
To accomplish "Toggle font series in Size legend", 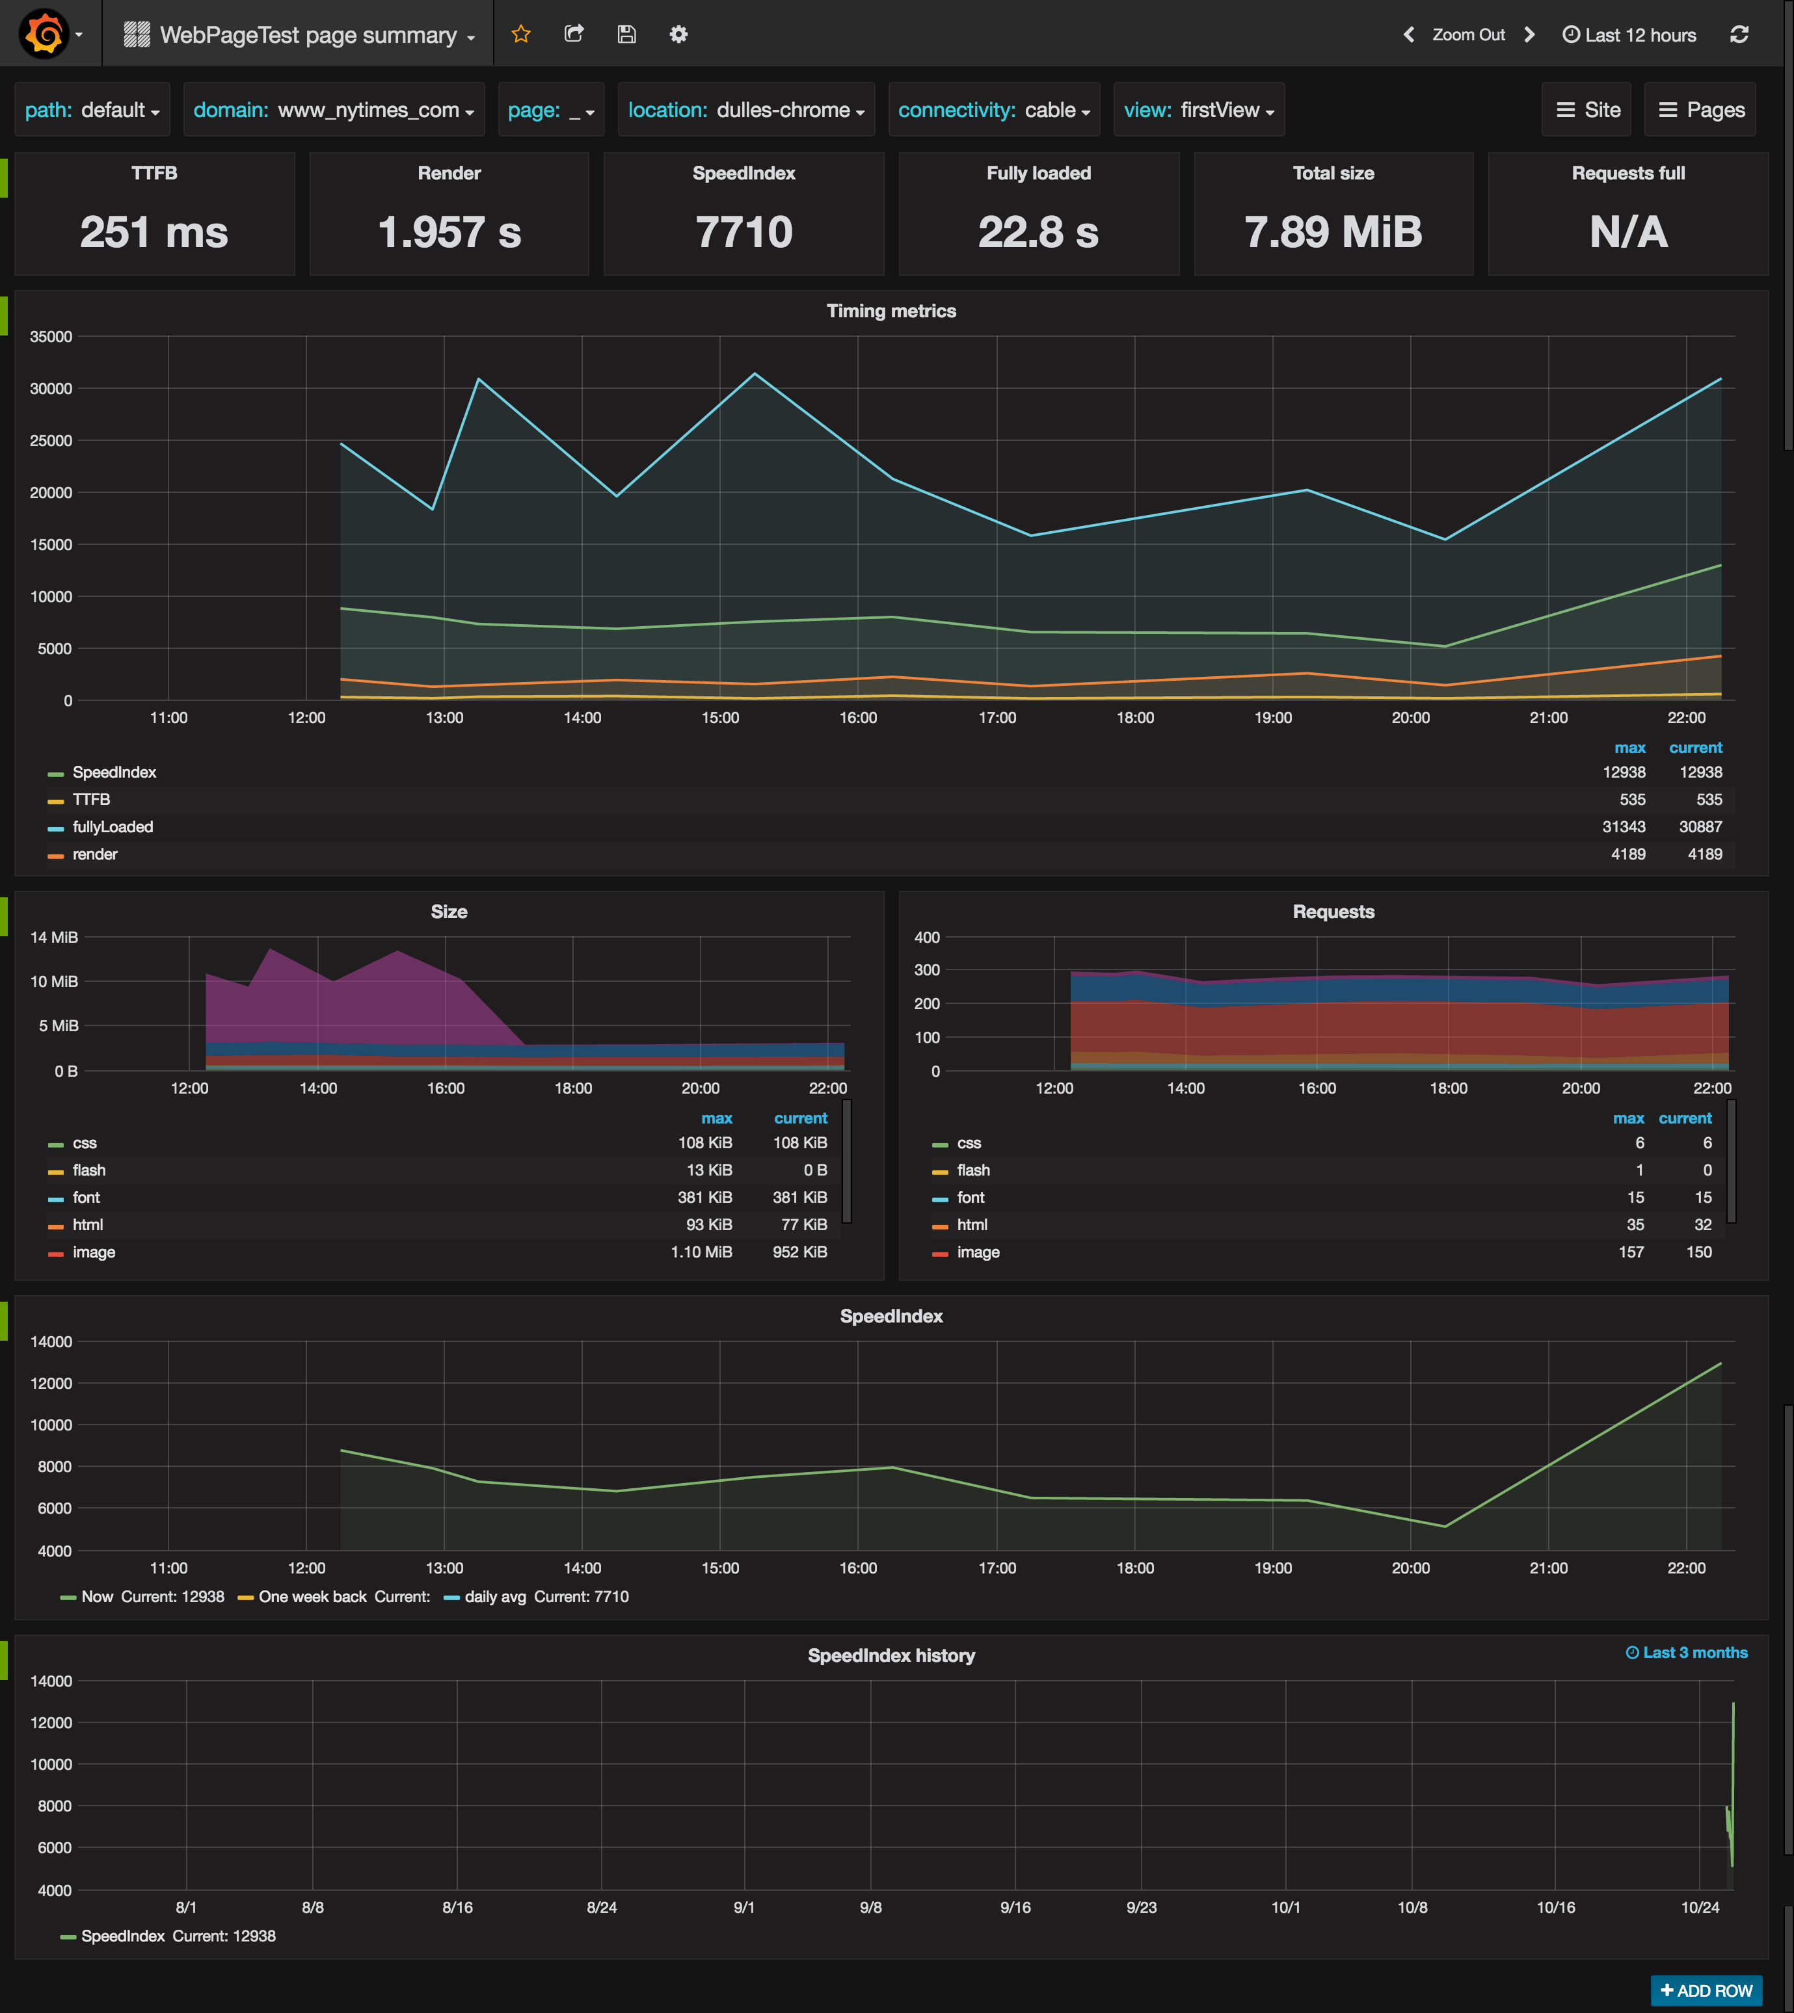I will 86,1197.
